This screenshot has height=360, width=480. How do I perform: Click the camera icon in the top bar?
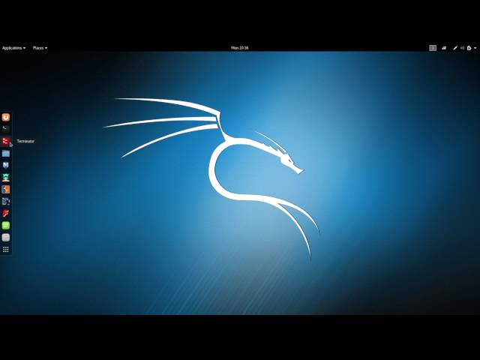(444, 48)
